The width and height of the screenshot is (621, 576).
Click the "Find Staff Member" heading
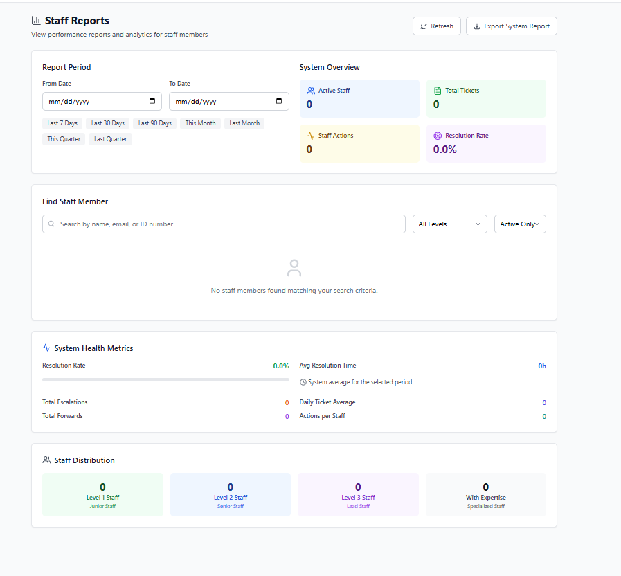(75, 201)
